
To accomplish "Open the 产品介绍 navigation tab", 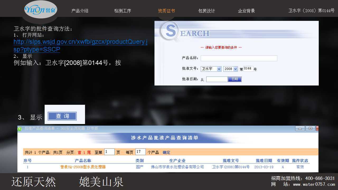I will pos(80,11).
